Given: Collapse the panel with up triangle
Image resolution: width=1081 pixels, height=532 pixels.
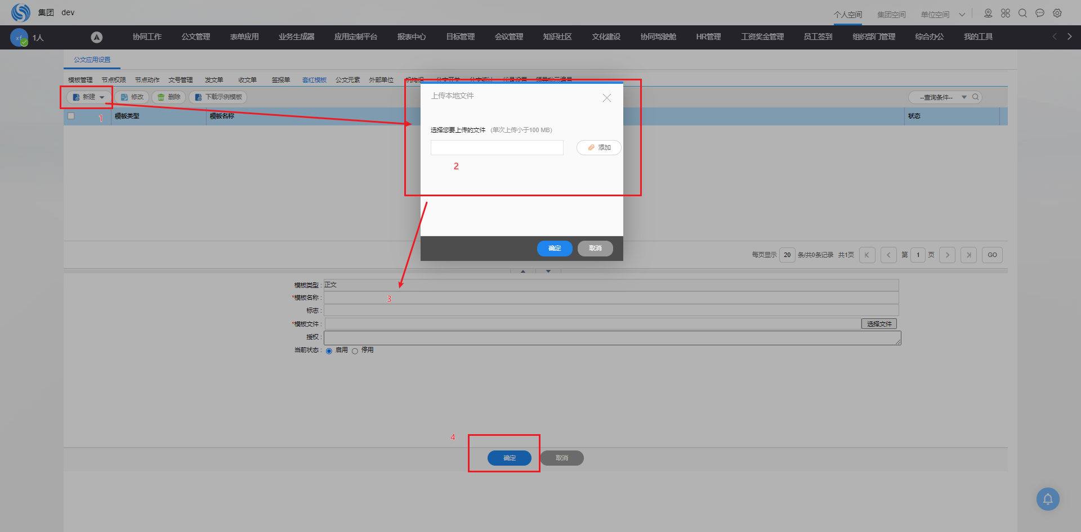Looking at the screenshot, I should 523,272.
